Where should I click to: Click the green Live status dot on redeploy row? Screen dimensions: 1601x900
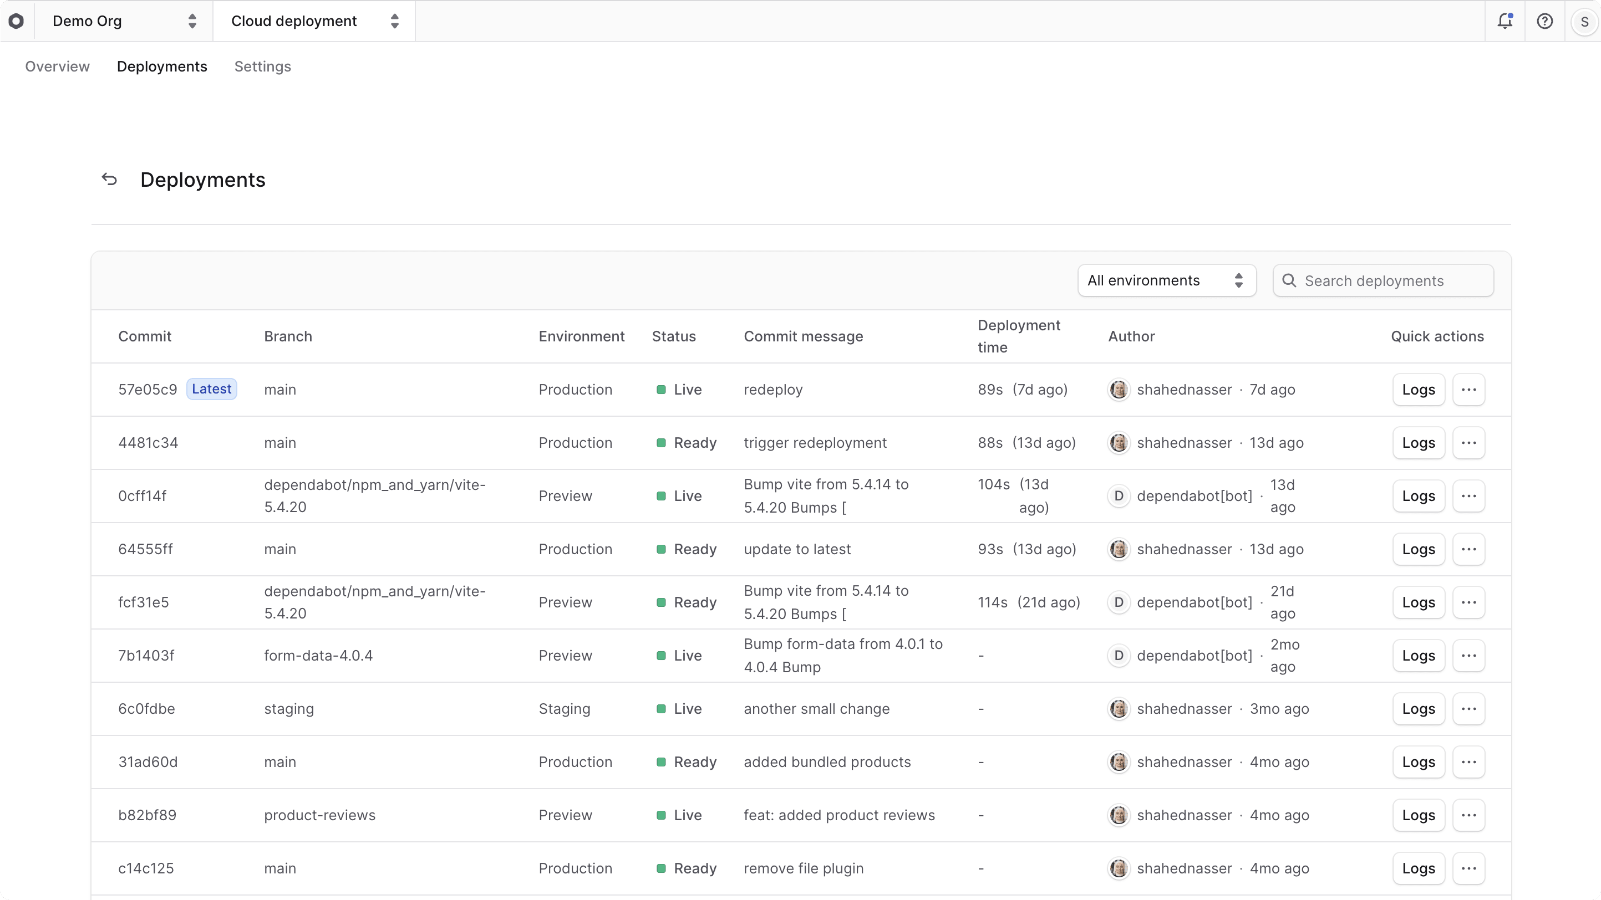point(661,390)
